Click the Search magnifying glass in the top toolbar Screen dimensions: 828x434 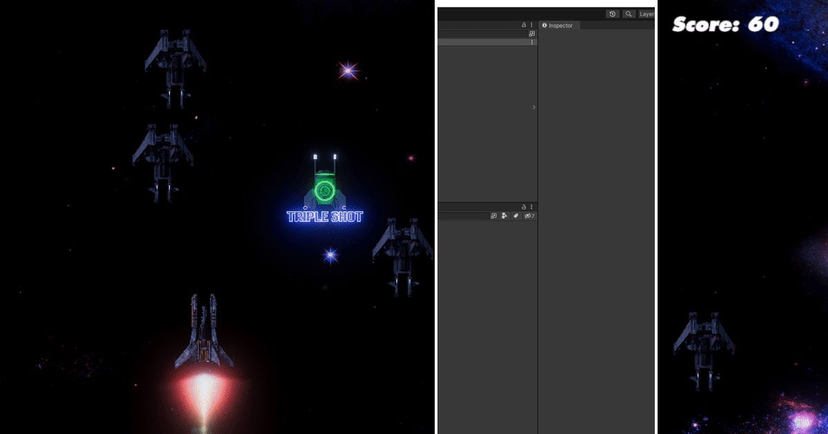(x=628, y=13)
